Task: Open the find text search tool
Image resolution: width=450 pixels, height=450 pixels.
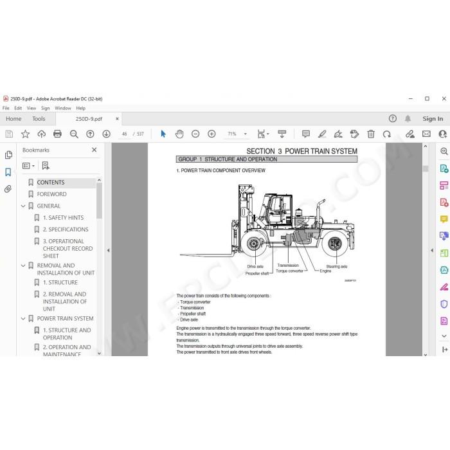Action: [74, 134]
